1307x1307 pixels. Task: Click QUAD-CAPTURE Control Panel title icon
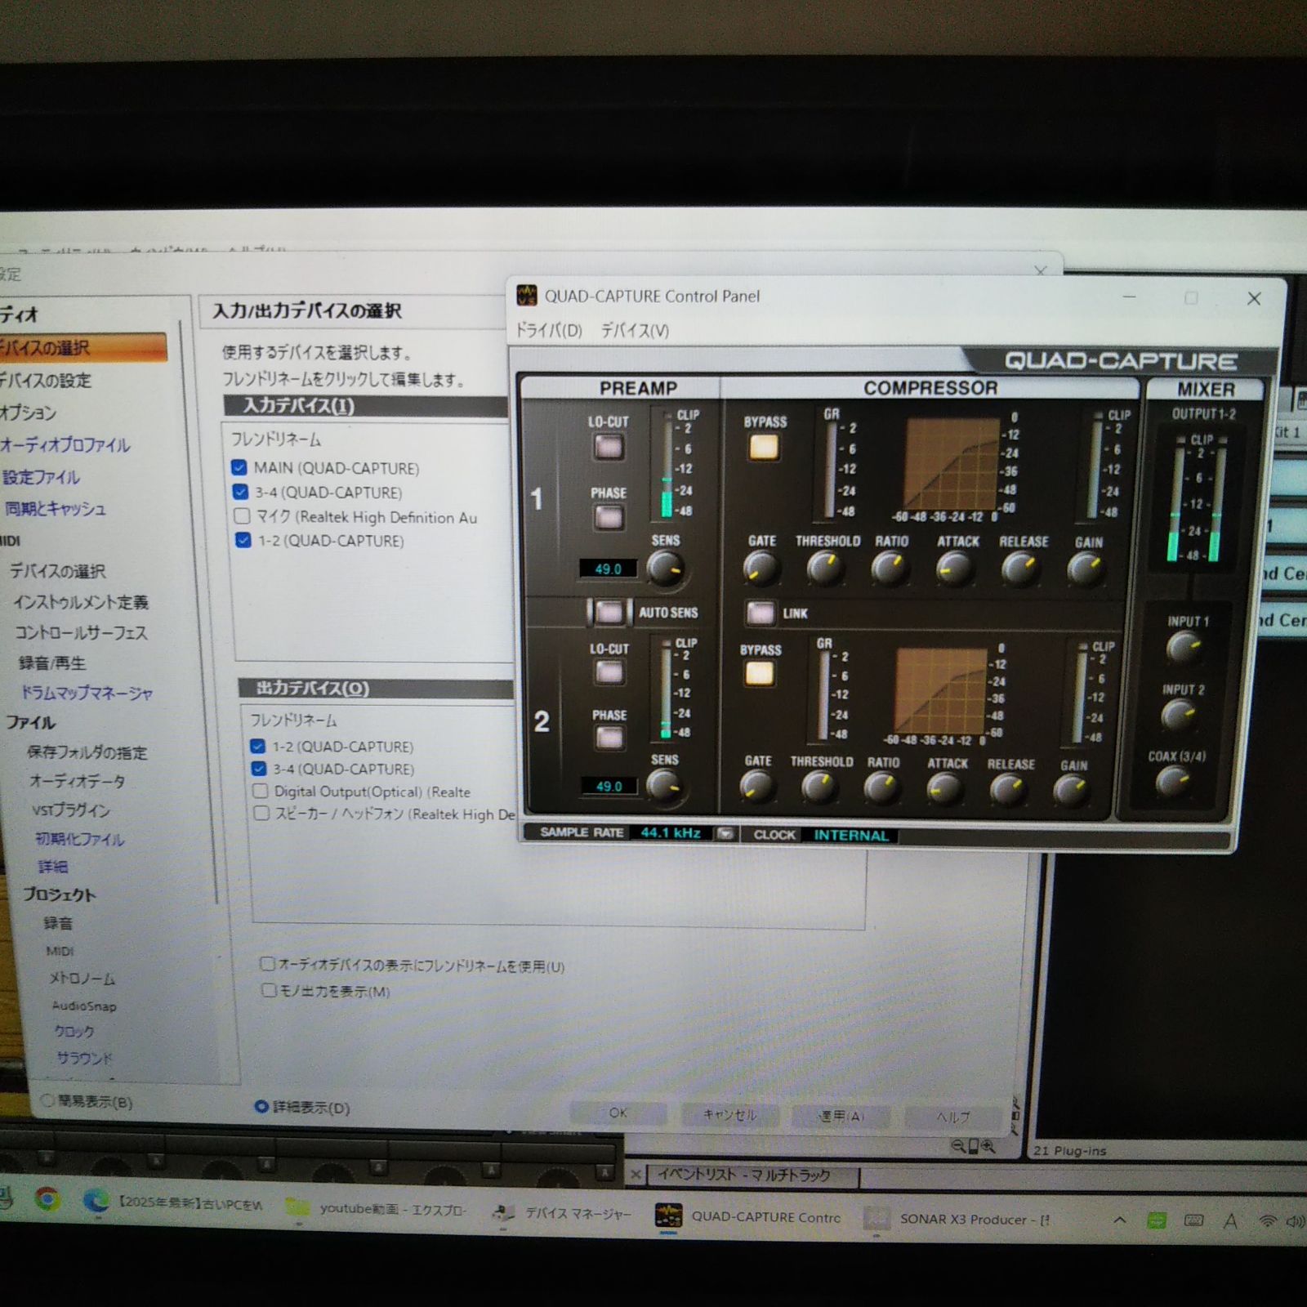click(x=527, y=296)
